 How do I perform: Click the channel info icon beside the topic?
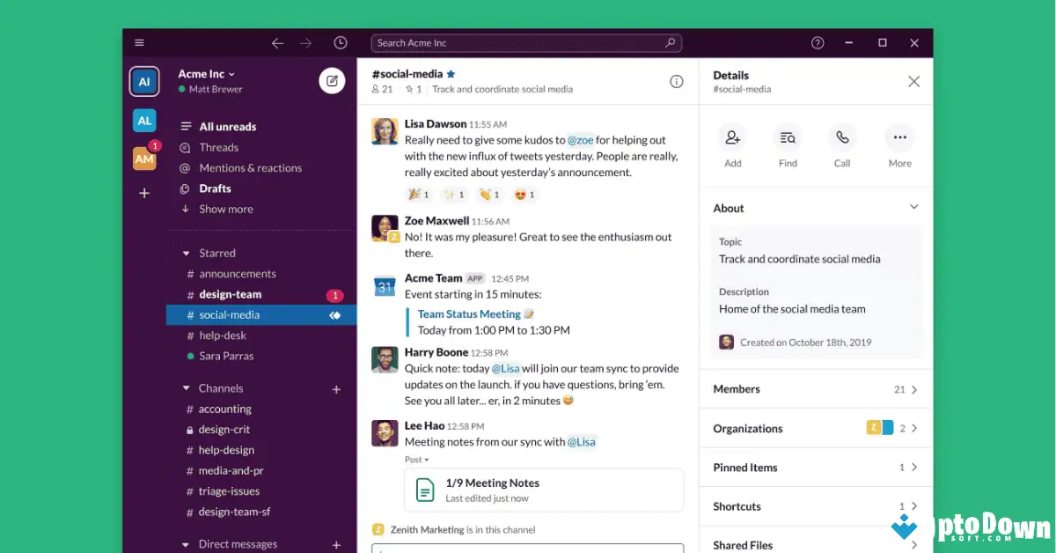click(677, 81)
